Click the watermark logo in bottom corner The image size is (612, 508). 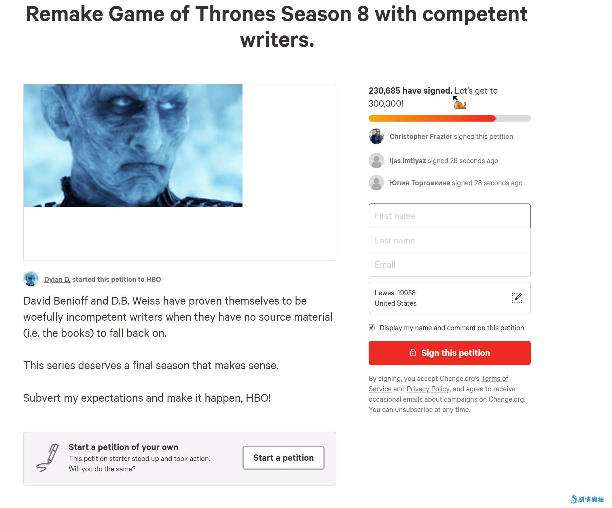pyautogui.click(x=587, y=499)
